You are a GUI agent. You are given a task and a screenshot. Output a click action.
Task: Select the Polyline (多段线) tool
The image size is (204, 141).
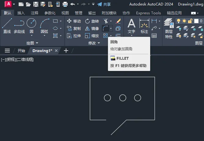click(x=19, y=26)
